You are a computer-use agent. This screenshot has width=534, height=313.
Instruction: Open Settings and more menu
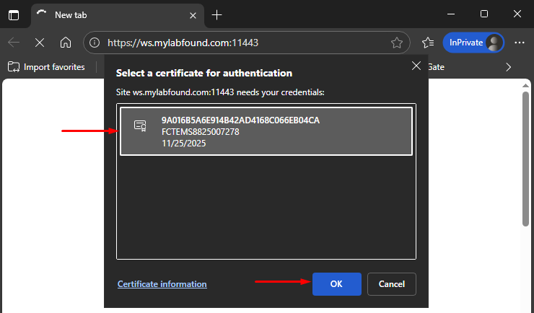(520, 43)
